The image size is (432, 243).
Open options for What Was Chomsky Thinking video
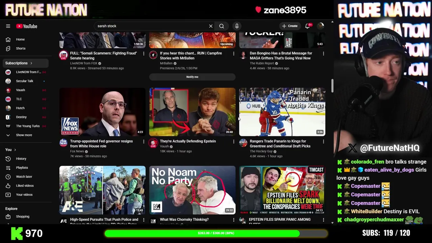234,220
